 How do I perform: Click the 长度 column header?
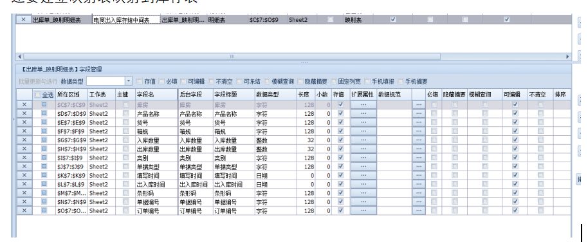pyautogui.click(x=306, y=95)
